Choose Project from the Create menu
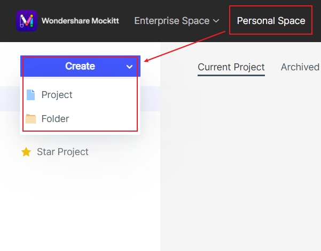The image size is (321, 251). [x=57, y=95]
